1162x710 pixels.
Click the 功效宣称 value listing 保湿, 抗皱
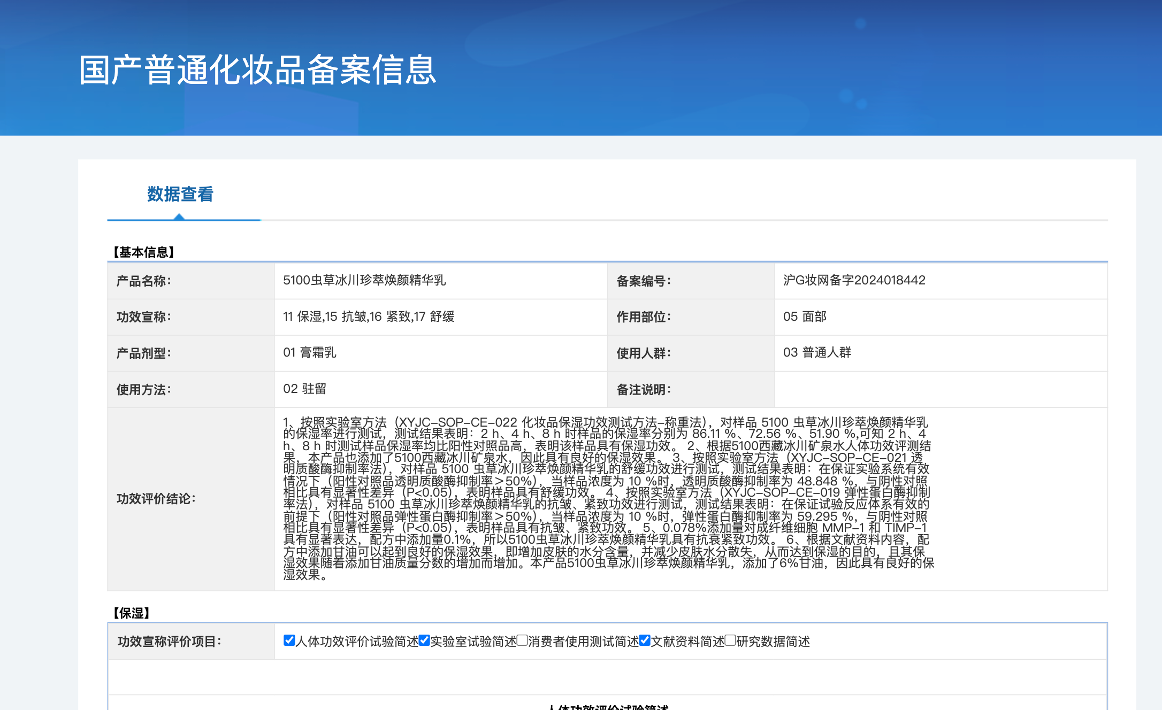tap(369, 317)
